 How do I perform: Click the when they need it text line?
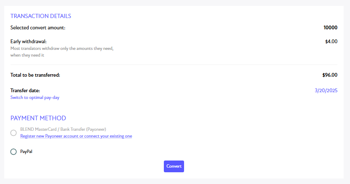[27, 55]
